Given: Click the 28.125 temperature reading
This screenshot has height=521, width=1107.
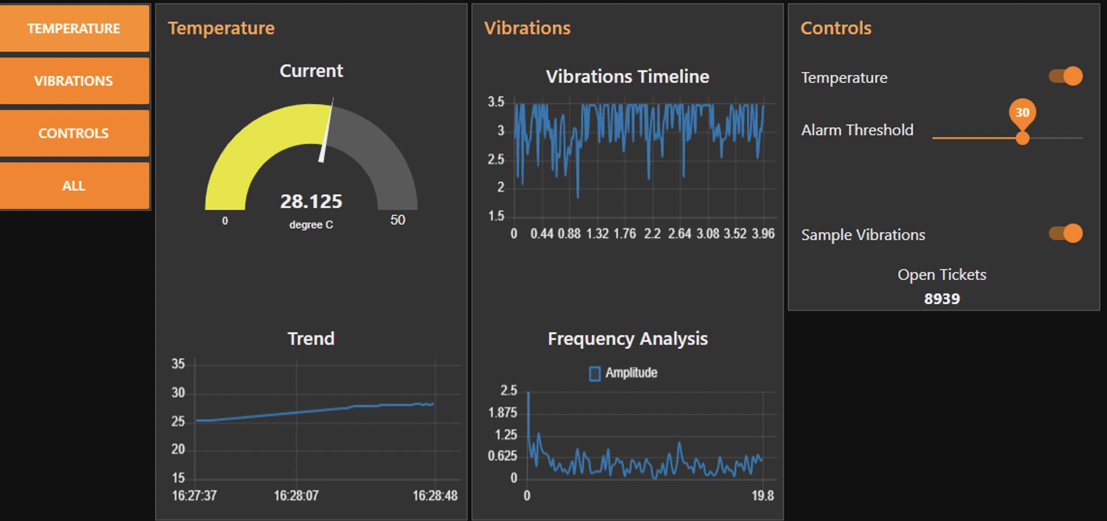Looking at the screenshot, I should click(311, 201).
